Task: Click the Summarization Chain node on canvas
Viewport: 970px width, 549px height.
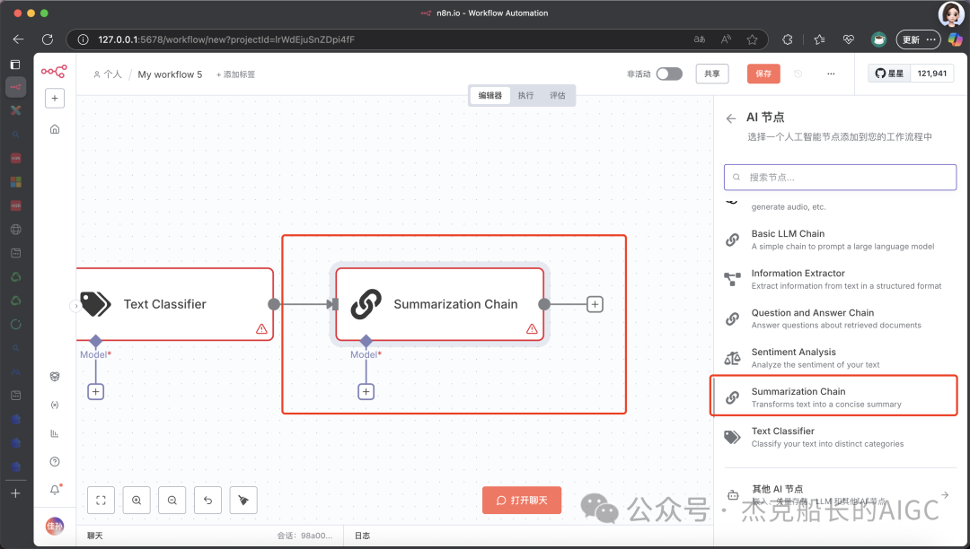Action: [440, 304]
